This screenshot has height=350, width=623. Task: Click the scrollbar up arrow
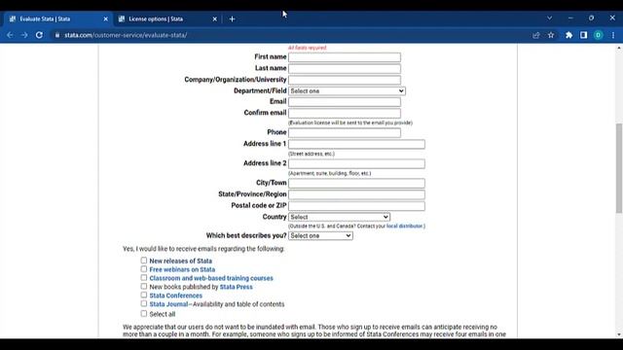tap(619, 48)
